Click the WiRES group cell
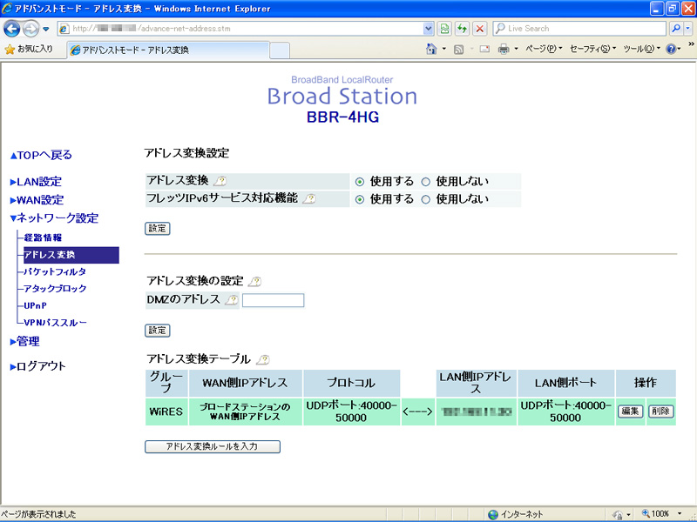This screenshot has width=697, height=522. pos(166,412)
